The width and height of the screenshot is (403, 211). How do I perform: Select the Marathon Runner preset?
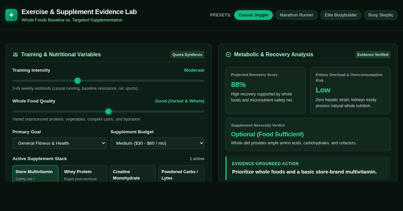[297, 15]
